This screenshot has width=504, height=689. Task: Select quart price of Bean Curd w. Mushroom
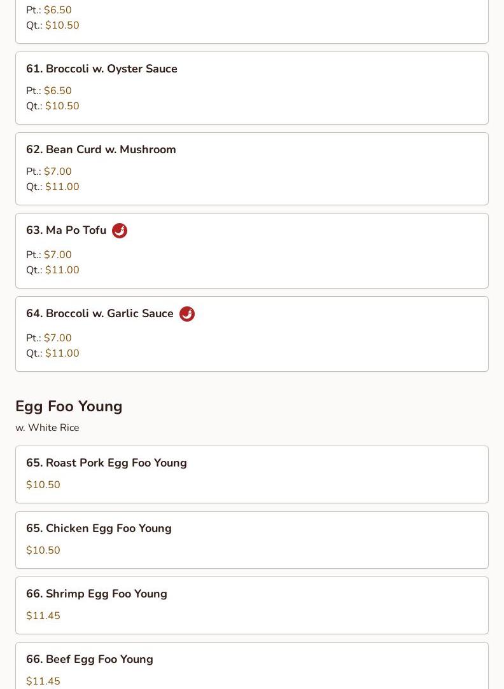point(62,187)
